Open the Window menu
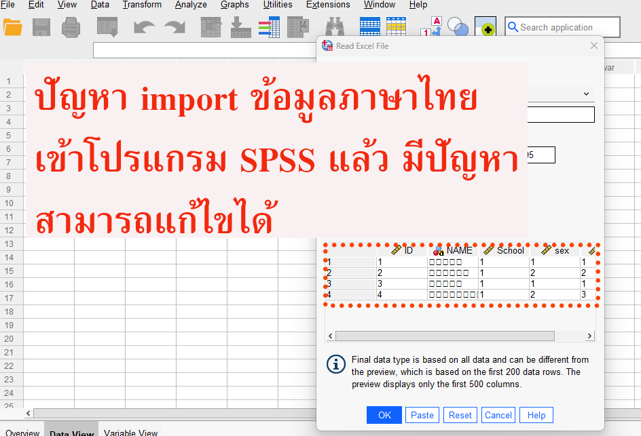This screenshot has height=436, width=641. pyautogui.click(x=380, y=5)
